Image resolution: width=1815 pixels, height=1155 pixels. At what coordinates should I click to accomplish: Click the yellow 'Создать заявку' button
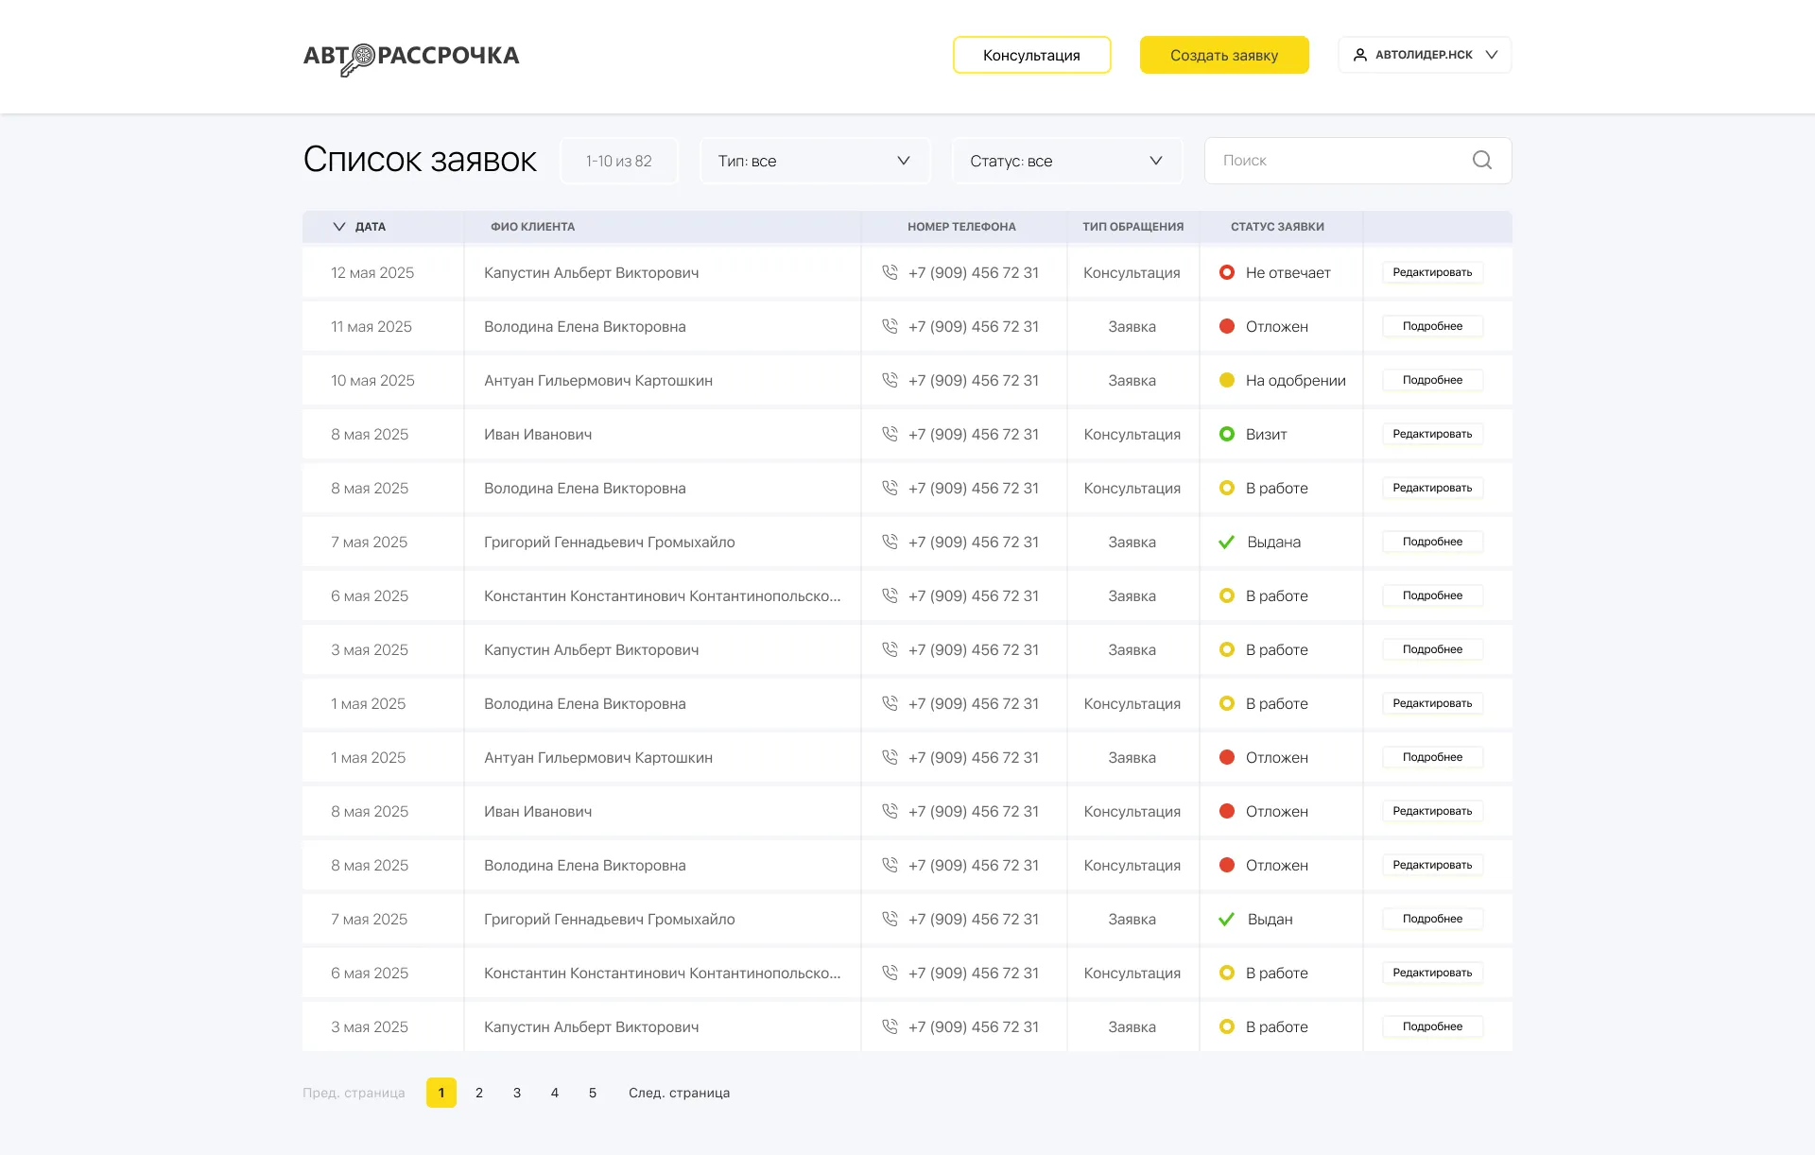tap(1224, 55)
